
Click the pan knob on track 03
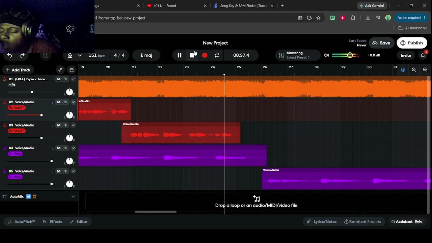(69, 138)
